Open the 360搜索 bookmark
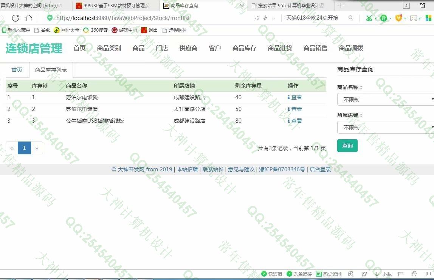This screenshot has width=434, height=280. 96,30
